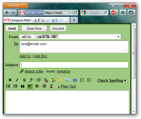Open the Adblock Plus menu
The width and height of the screenshot is (141, 119).
(114, 13)
